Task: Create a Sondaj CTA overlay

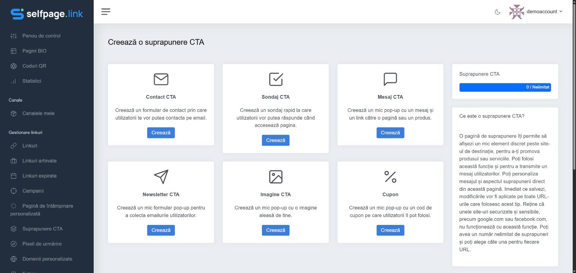Action: pos(276,140)
